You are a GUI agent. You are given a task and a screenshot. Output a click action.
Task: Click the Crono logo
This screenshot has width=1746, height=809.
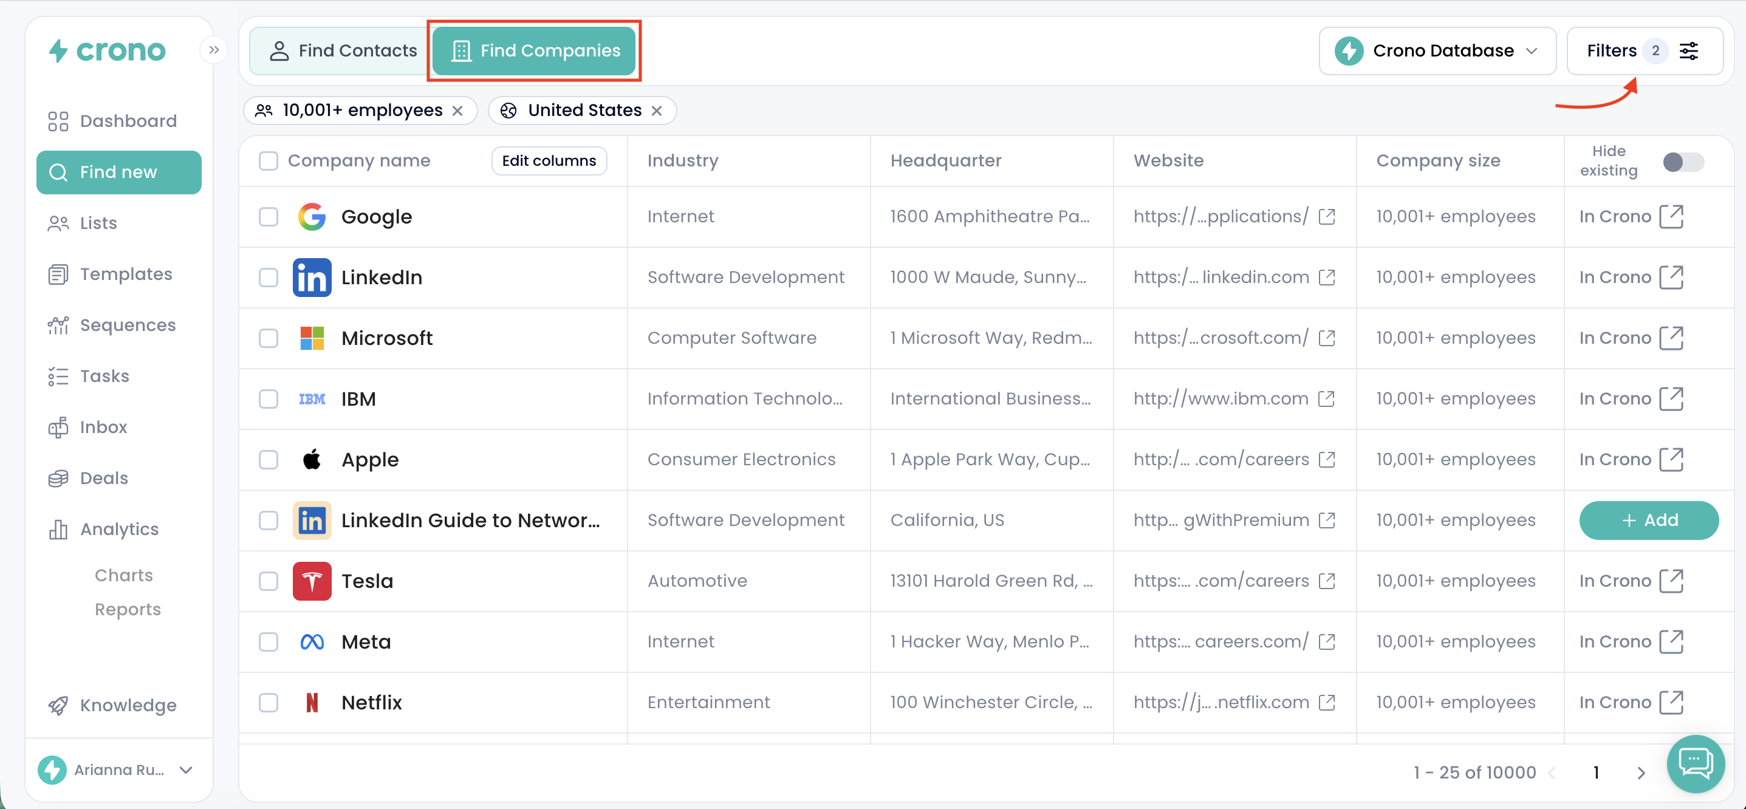(x=107, y=51)
